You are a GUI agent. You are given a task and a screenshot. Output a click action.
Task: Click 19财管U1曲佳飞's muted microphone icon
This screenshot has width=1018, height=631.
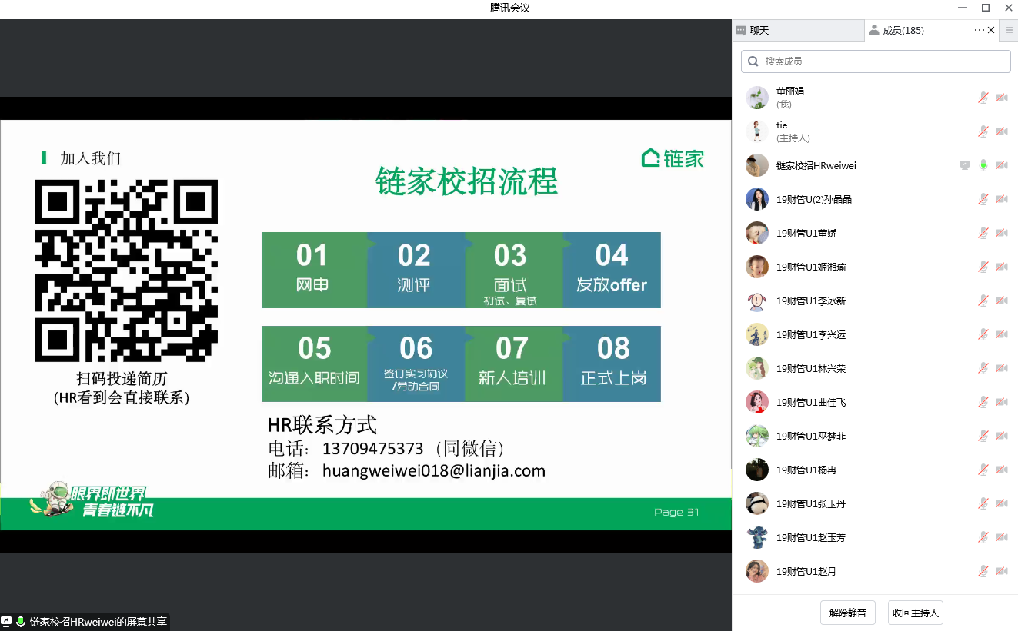click(983, 402)
